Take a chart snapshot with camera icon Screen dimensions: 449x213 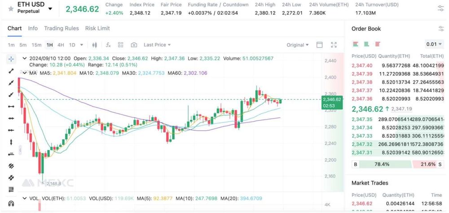(134, 45)
